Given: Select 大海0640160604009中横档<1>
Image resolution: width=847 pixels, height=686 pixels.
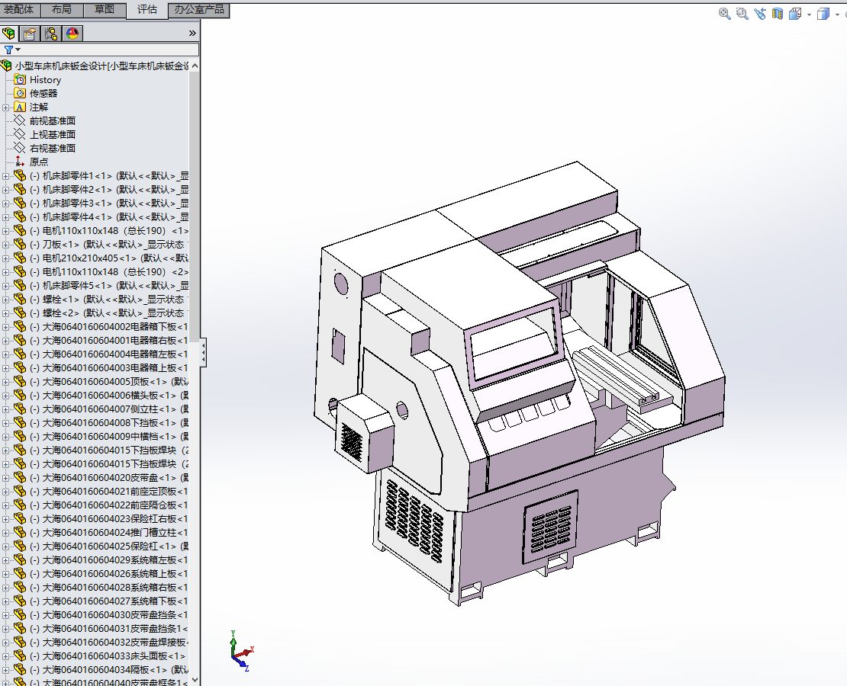Looking at the screenshot, I should (109, 436).
